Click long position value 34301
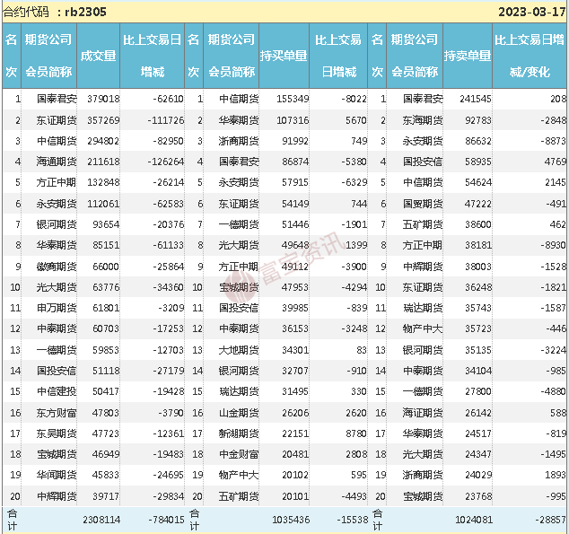This screenshot has width=569, height=534. pos(295,350)
